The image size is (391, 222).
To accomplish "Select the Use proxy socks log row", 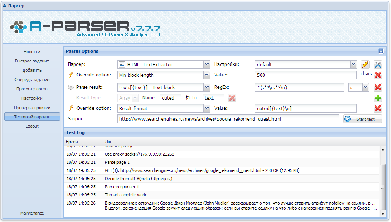I will [x=222, y=154].
